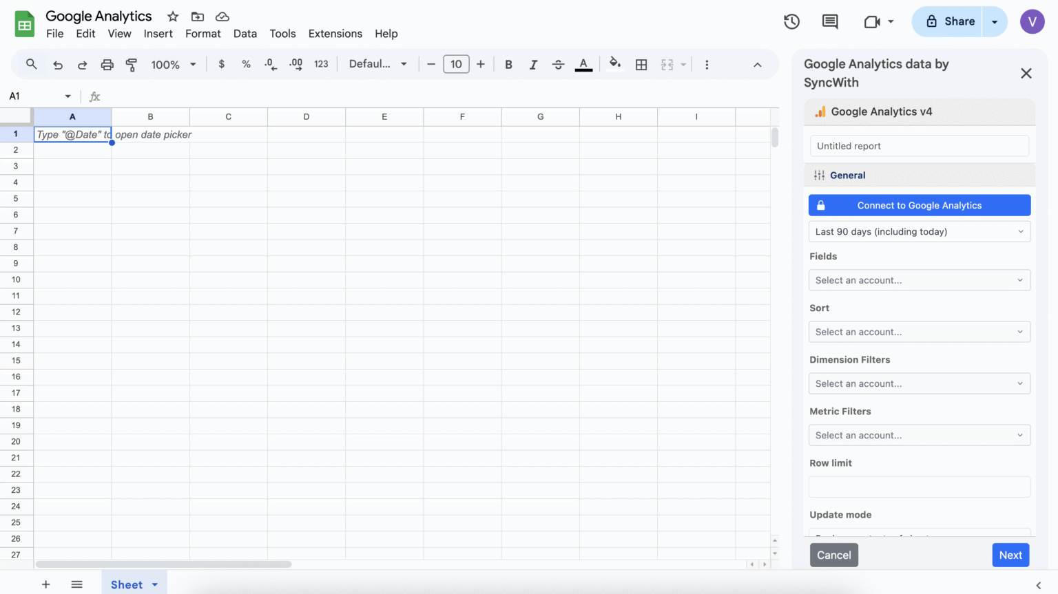Redo the last action
The width and height of the screenshot is (1058, 594).
(x=82, y=65)
